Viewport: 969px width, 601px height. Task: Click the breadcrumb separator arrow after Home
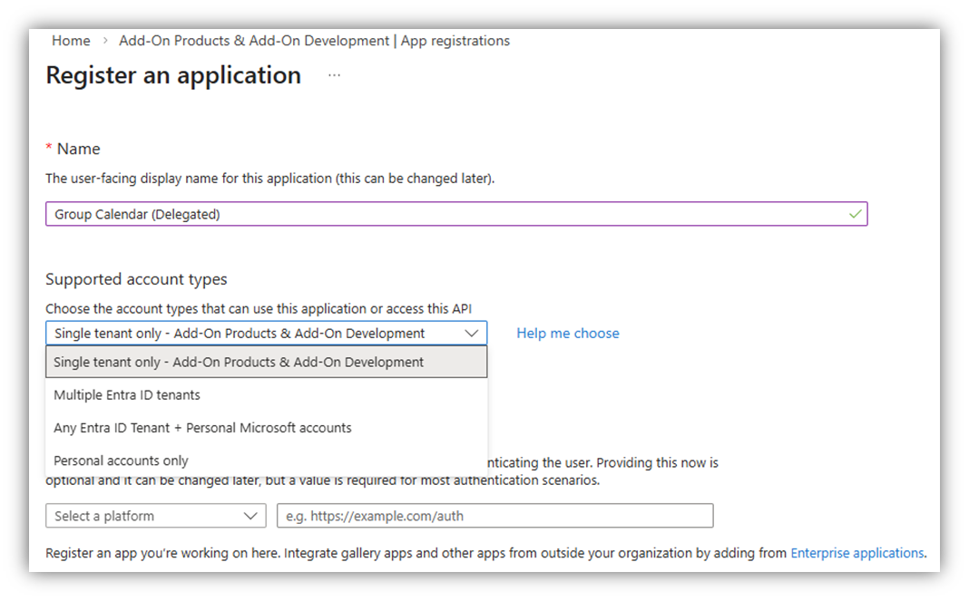(x=105, y=41)
